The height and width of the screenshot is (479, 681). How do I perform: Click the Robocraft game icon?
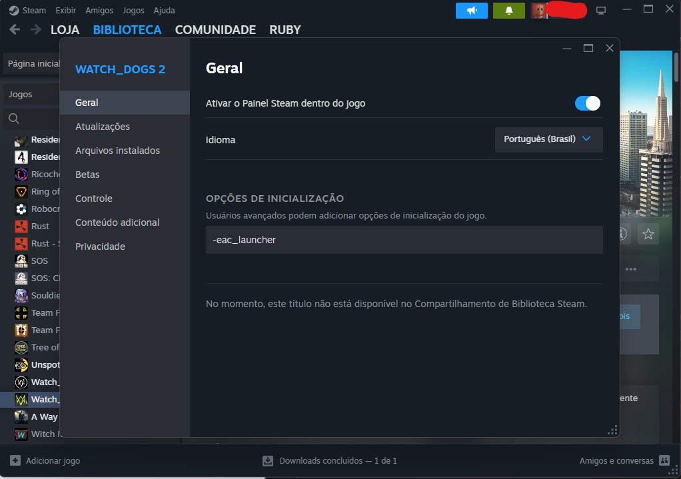click(21, 209)
